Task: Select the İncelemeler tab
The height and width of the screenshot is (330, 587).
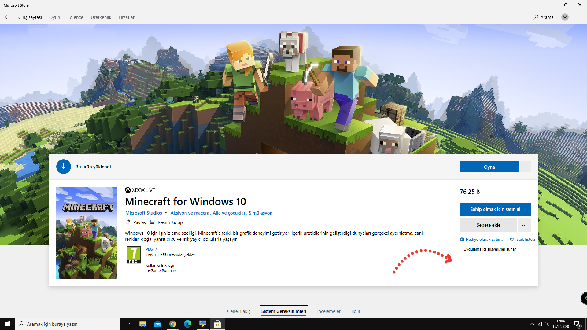Action: tap(329, 311)
